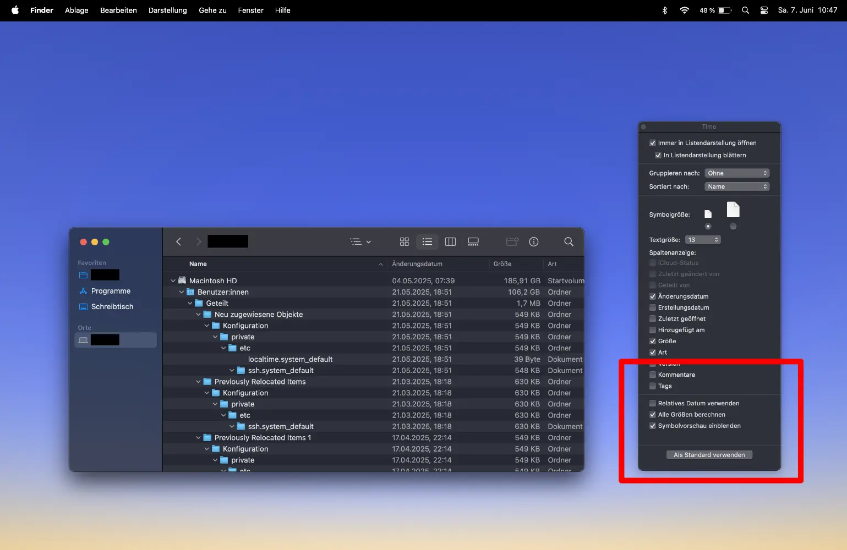This screenshot has height=550, width=847.
Task: Open the Textgröße dropdown
Action: pos(703,240)
